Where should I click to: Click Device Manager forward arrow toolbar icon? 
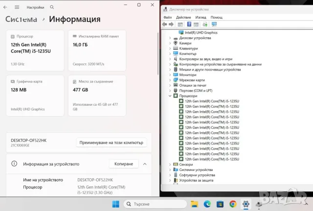click(171, 24)
